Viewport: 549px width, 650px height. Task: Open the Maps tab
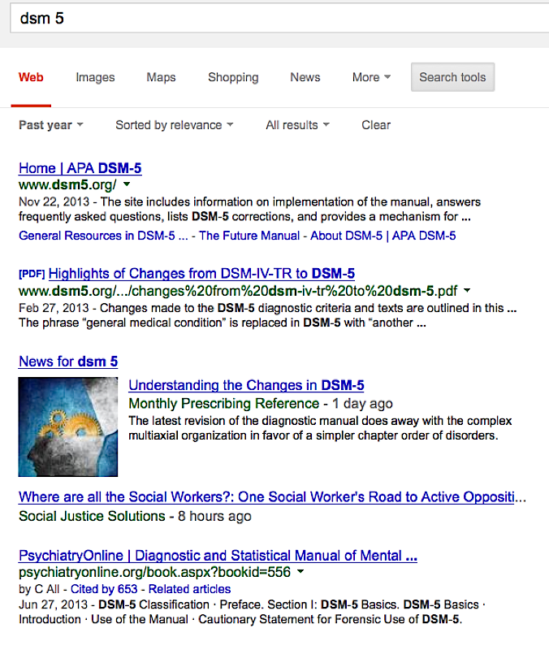tap(161, 77)
